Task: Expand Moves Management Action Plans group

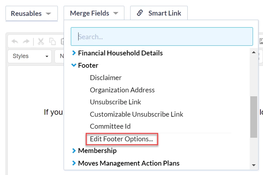Action: point(128,163)
